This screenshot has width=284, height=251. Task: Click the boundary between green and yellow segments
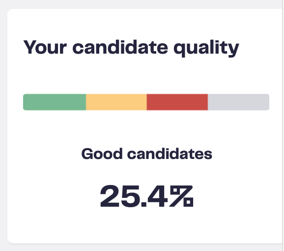86,102
